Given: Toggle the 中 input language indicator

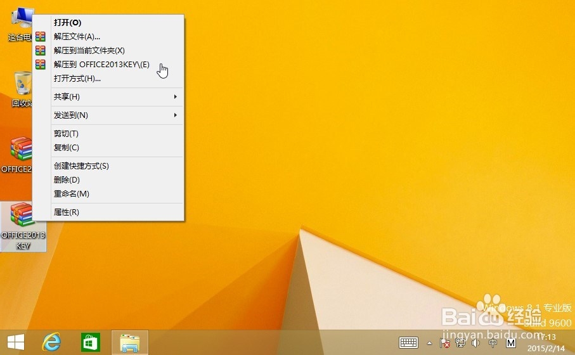Looking at the screenshot, I should [x=493, y=343].
